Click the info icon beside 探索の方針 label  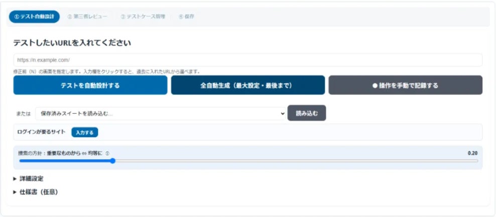[107, 153]
